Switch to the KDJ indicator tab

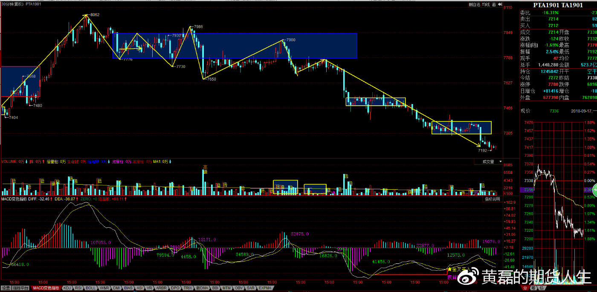coord(67,289)
